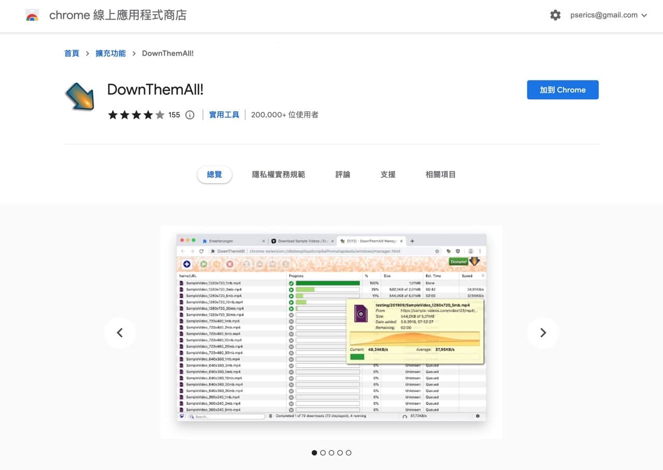The width and height of the screenshot is (663, 470).
Task: Open the 擴充功能 breadcrumb link
Action: (111, 53)
